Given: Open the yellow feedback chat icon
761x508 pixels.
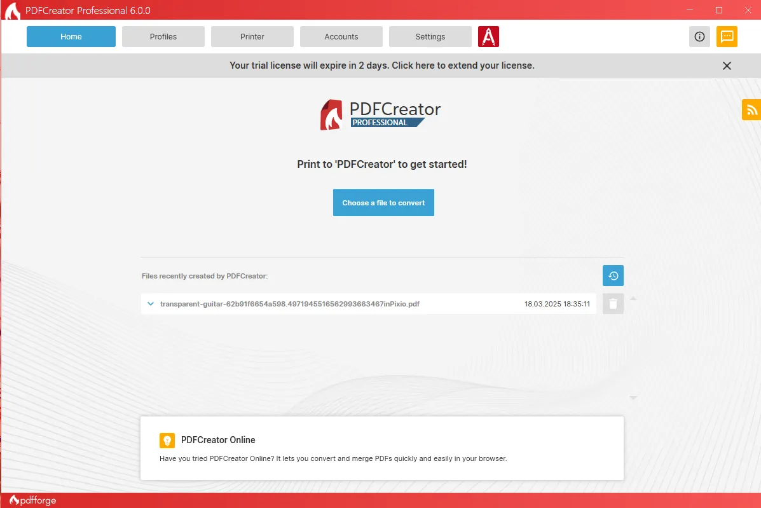Looking at the screenshot, I should (x=727, y=36).
